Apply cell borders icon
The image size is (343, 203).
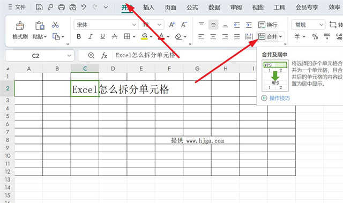tap(127, 36)
